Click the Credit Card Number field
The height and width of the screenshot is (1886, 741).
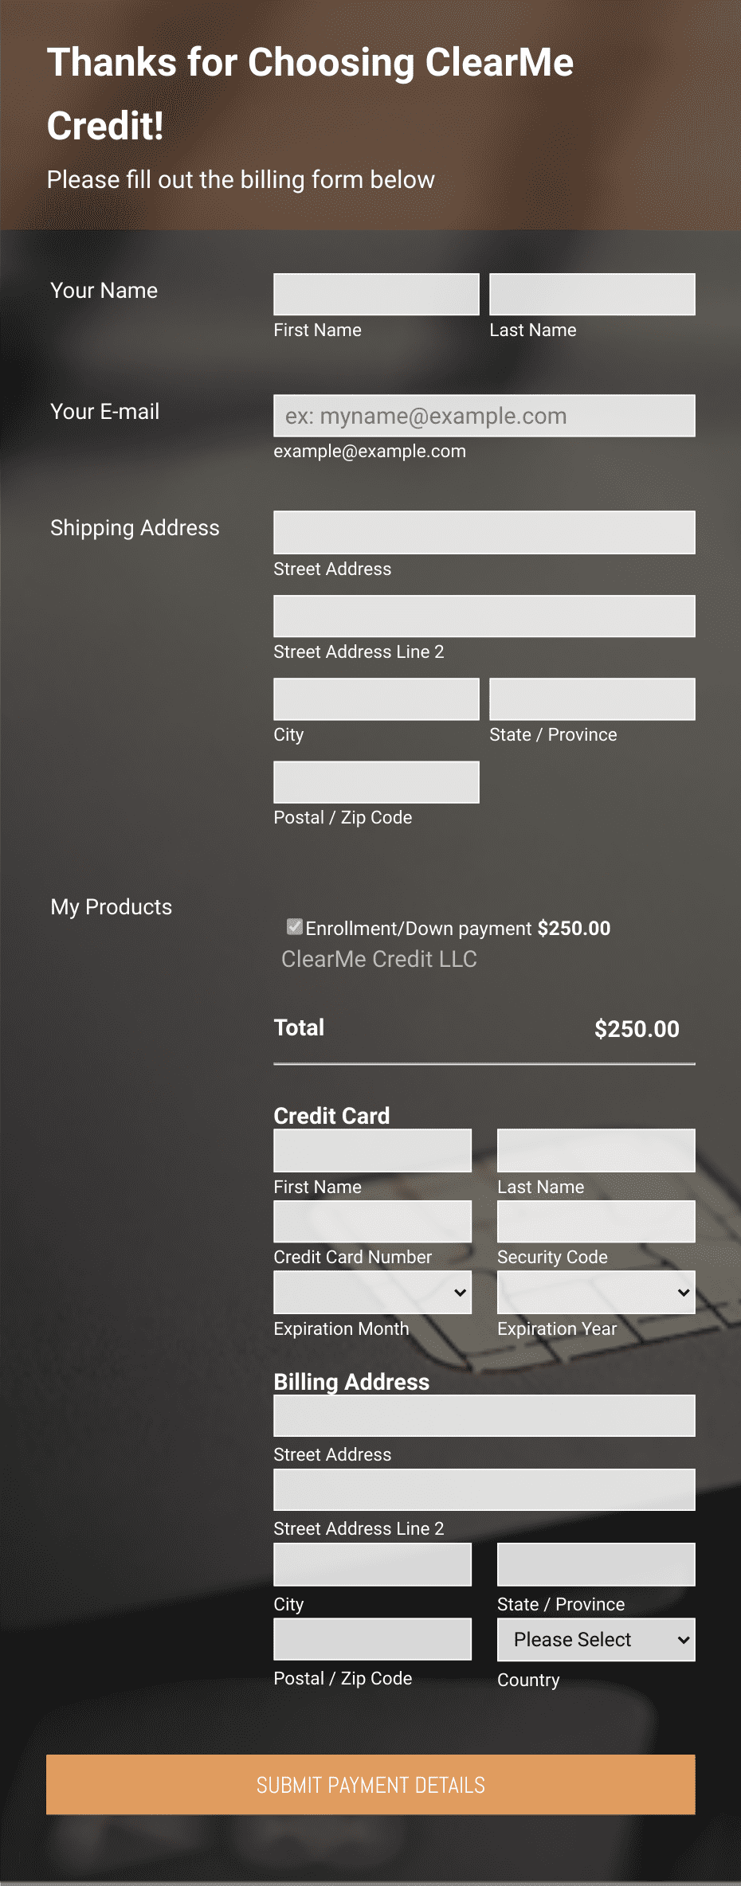373,1222
